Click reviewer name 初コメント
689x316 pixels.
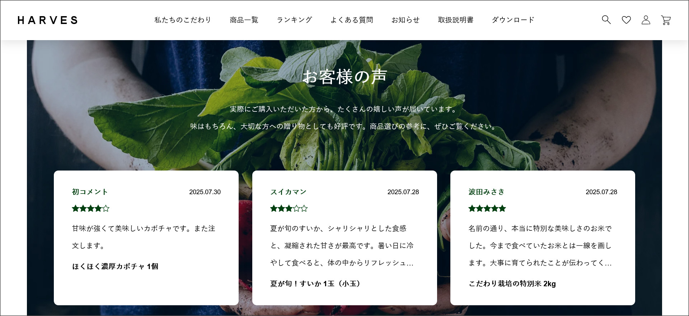point(90,192)
